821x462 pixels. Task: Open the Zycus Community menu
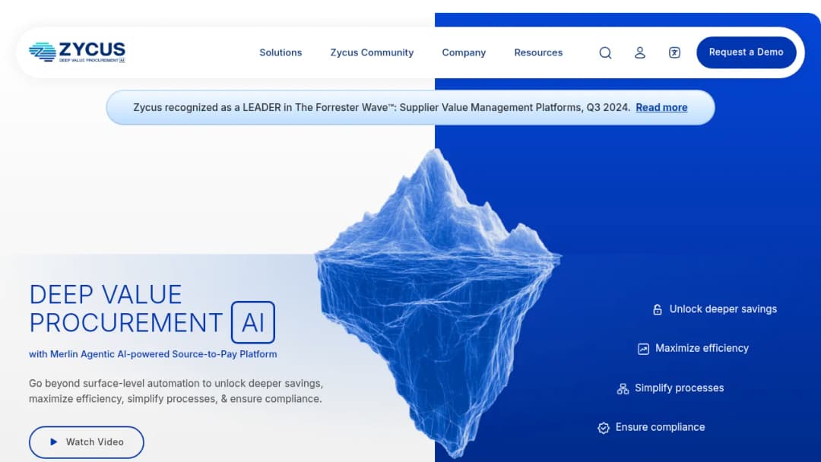click(x=372, y=52)
